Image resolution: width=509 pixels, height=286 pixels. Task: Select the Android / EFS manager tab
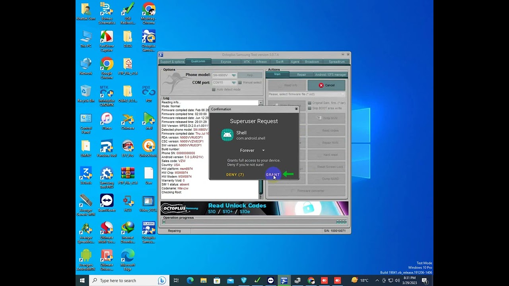pyautogui.click(x=330, y=75)
